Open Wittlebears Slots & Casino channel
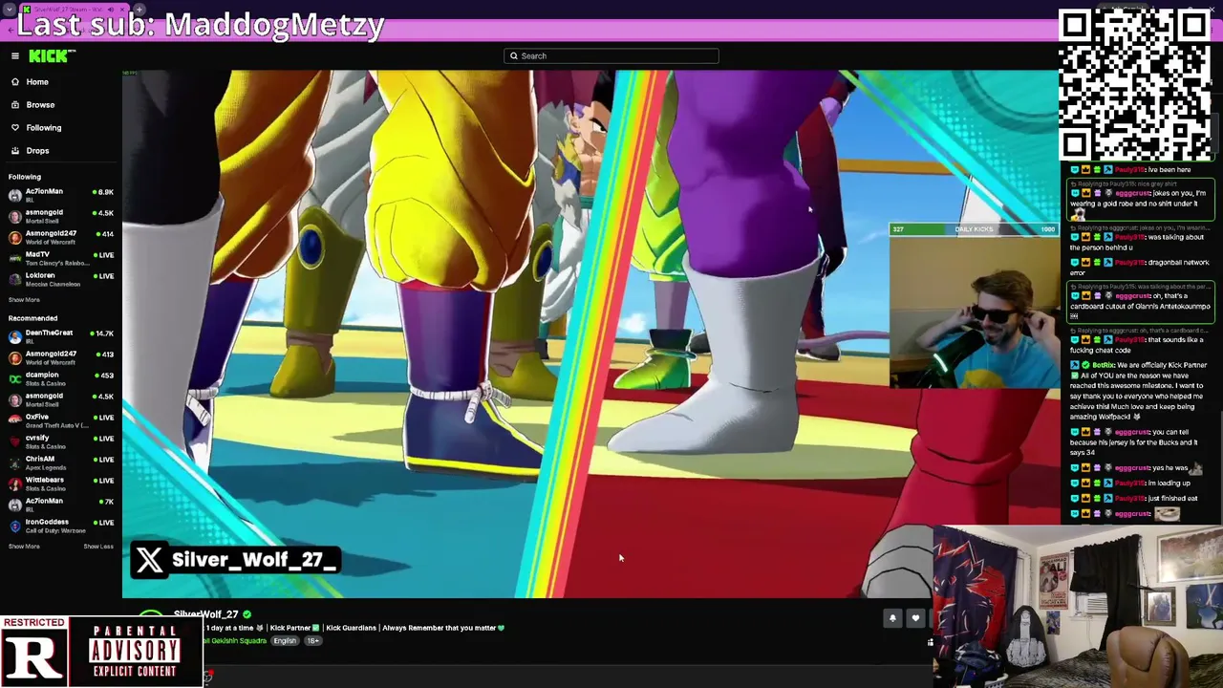The width and height of the screenshot is (1223, 688). pos(61,484)
